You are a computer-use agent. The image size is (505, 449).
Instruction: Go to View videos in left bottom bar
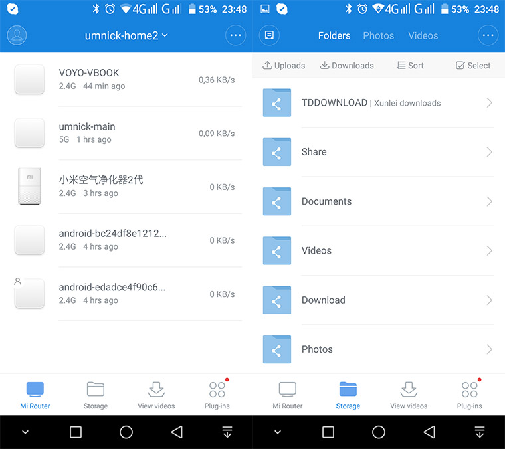[156, 395]
